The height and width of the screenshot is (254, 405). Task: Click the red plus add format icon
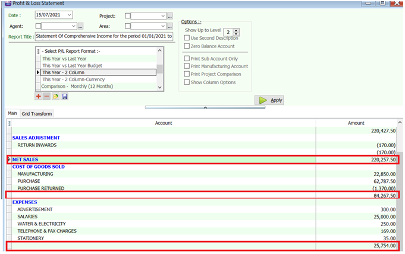click(x=39, y=96)
